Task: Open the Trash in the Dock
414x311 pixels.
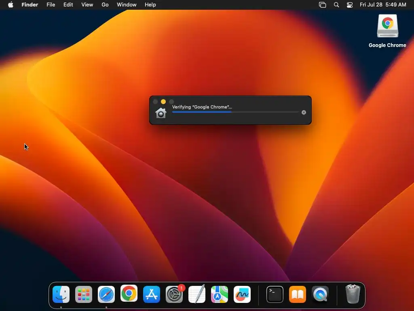Action: [353, 294]
